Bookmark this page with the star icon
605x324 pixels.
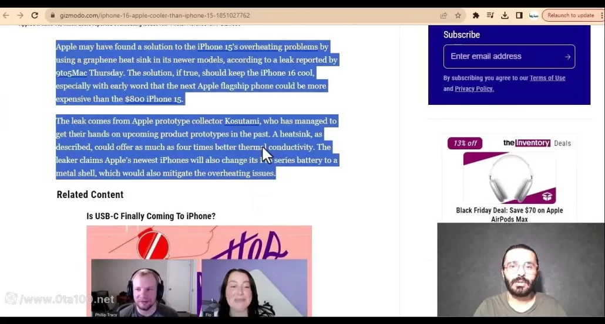pyautogui.click(x=458, y=15)
